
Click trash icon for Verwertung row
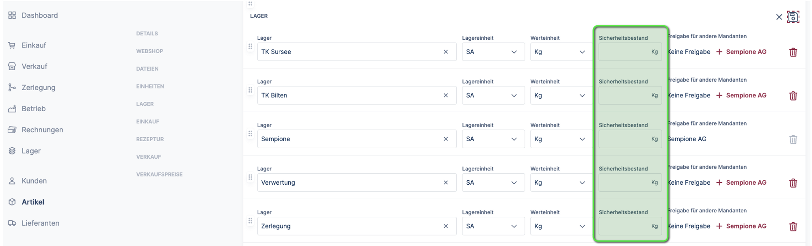793,183
